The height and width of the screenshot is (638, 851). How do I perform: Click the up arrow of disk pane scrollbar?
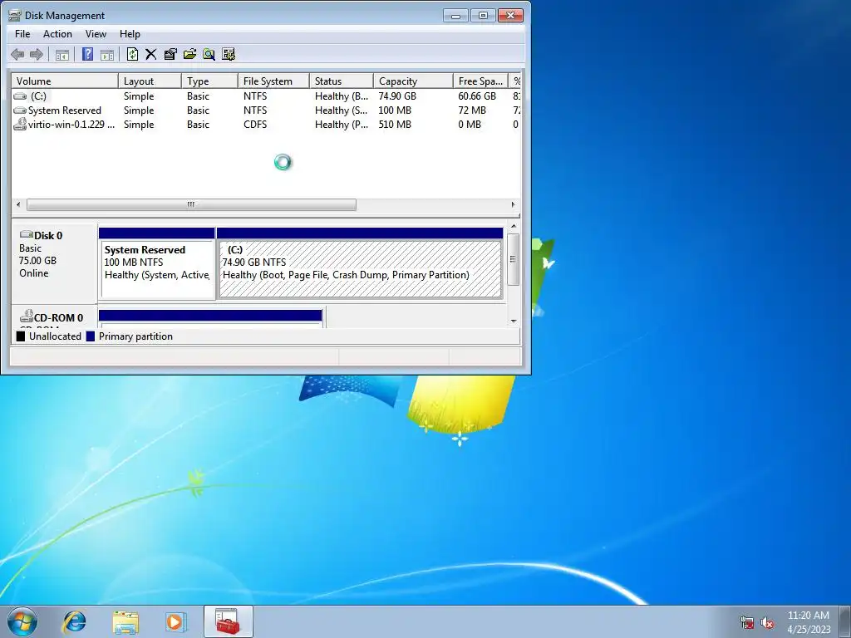click(514, 226)
